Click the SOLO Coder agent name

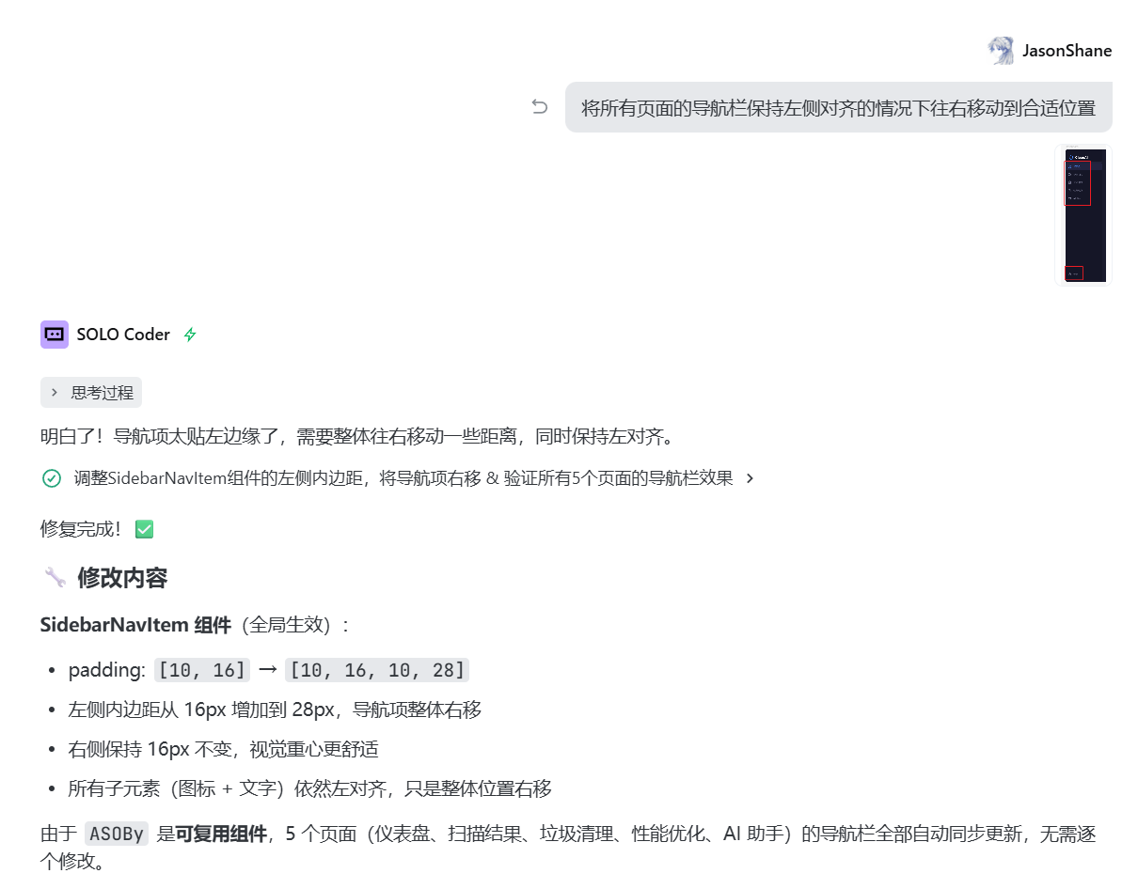click(x=123, y=335)
